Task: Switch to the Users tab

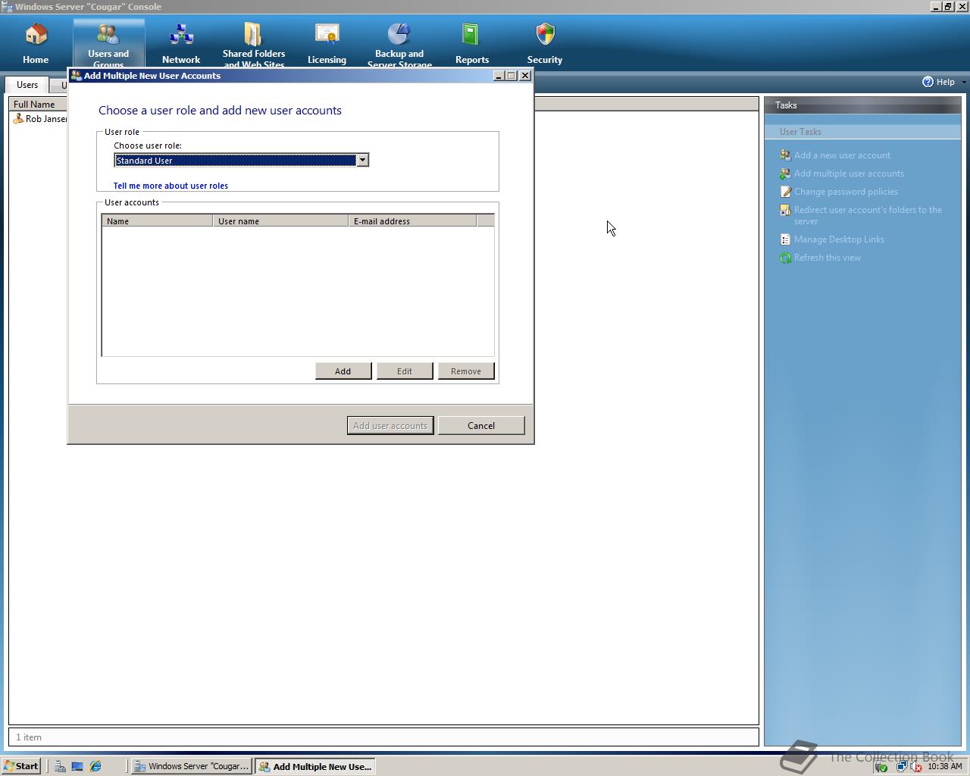Action: coord(27,85)
